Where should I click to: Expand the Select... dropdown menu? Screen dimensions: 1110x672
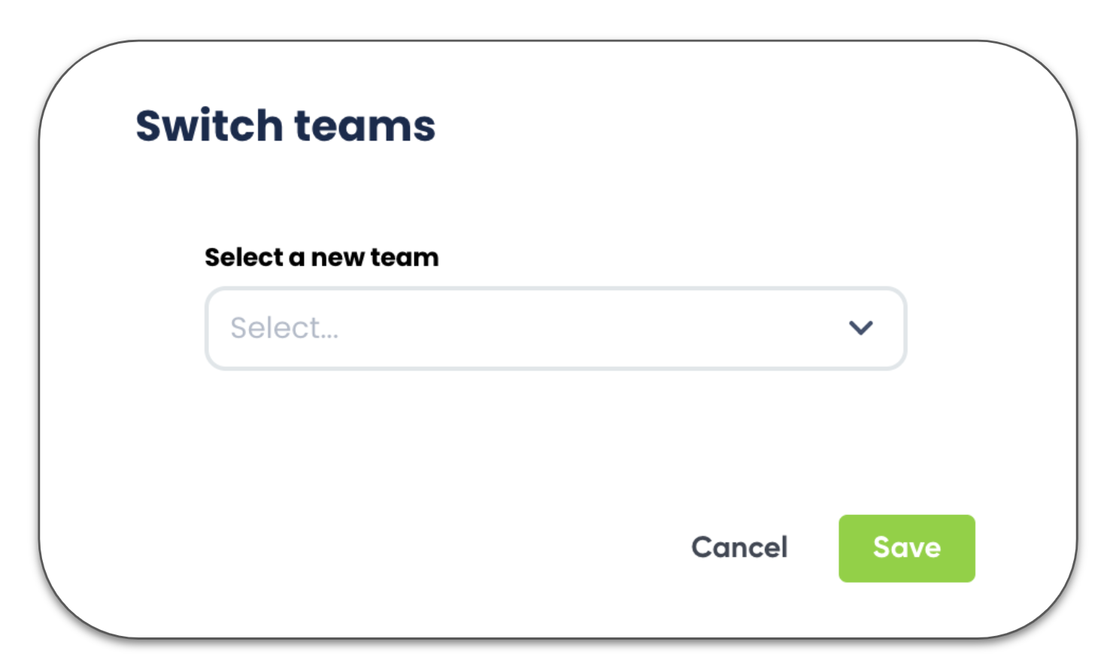[x=555, y=328]
